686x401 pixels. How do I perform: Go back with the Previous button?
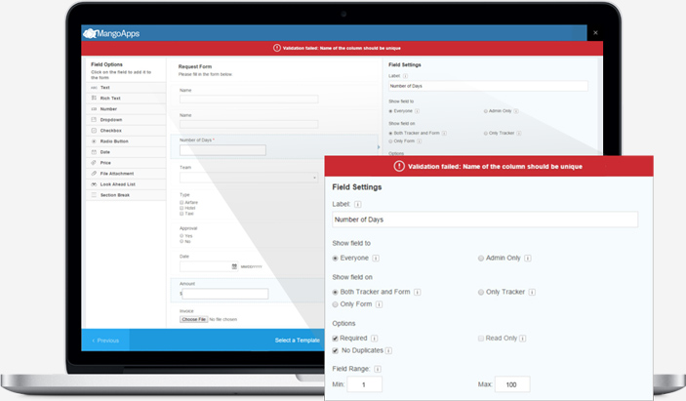pos(105,341)
